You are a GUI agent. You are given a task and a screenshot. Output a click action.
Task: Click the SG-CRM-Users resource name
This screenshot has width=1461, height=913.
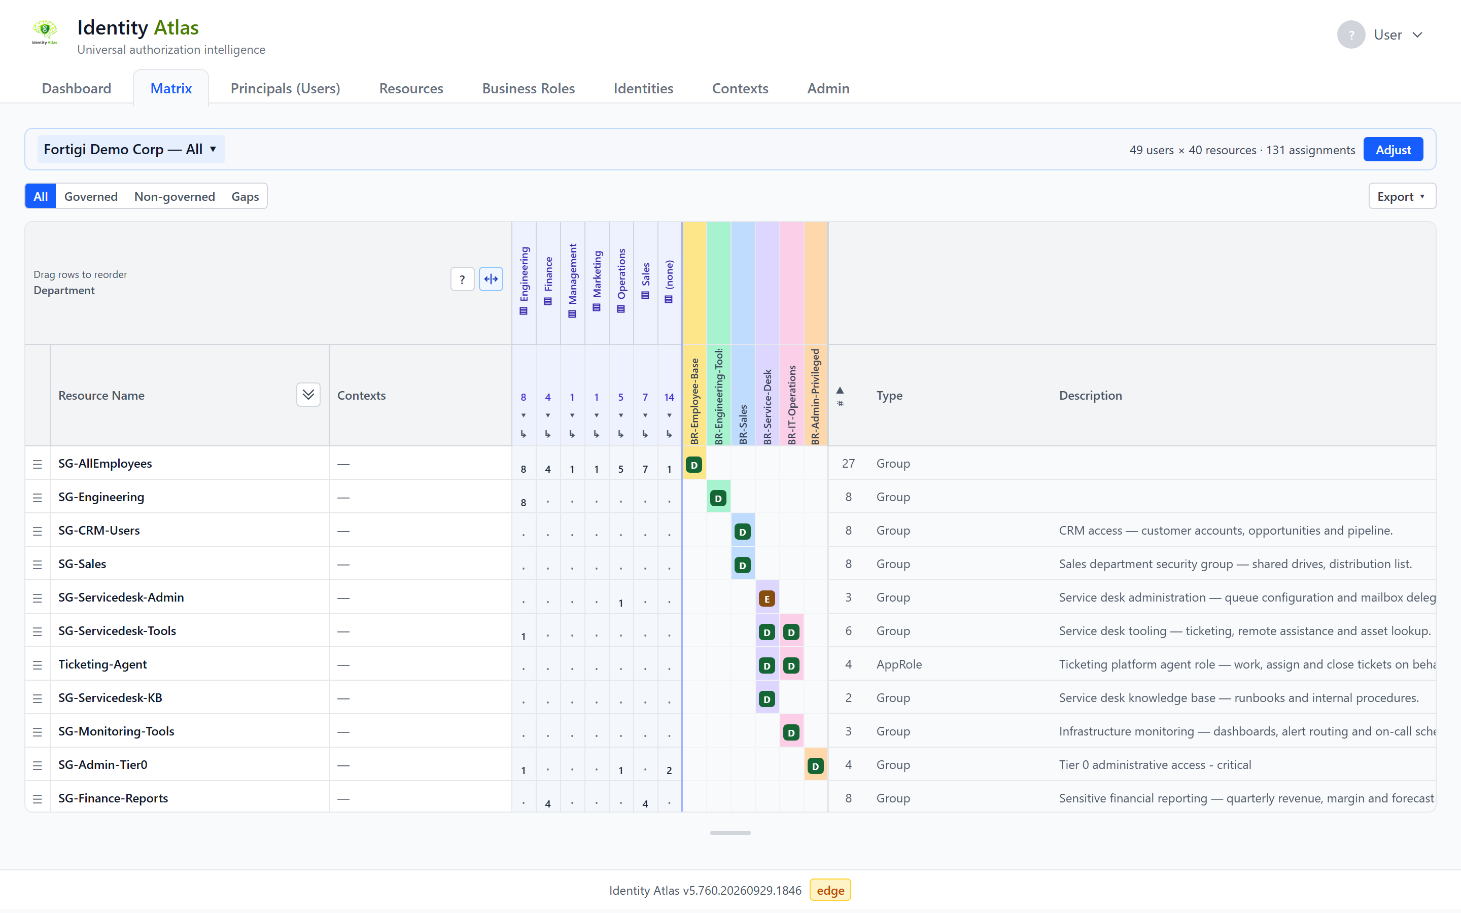click(x=99, y=530)
